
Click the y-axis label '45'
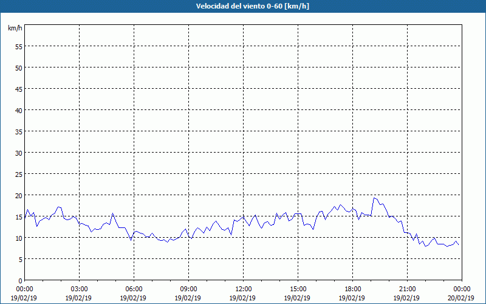tap(19, 89)
